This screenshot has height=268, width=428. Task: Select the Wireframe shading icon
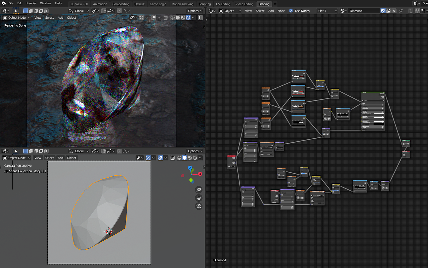[x=173, y=18]
